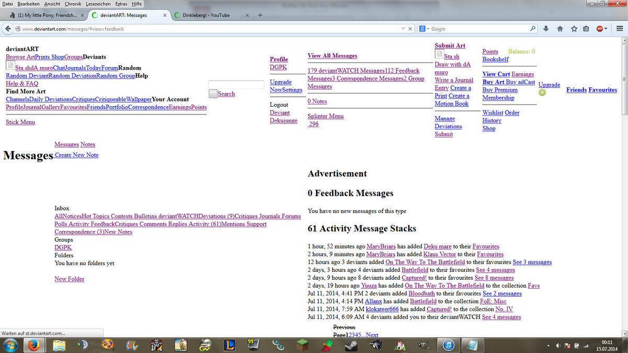Open Steam from the taskbar

pos(350,345)
